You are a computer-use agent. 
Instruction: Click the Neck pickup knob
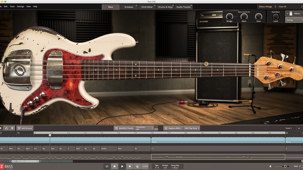244,17
